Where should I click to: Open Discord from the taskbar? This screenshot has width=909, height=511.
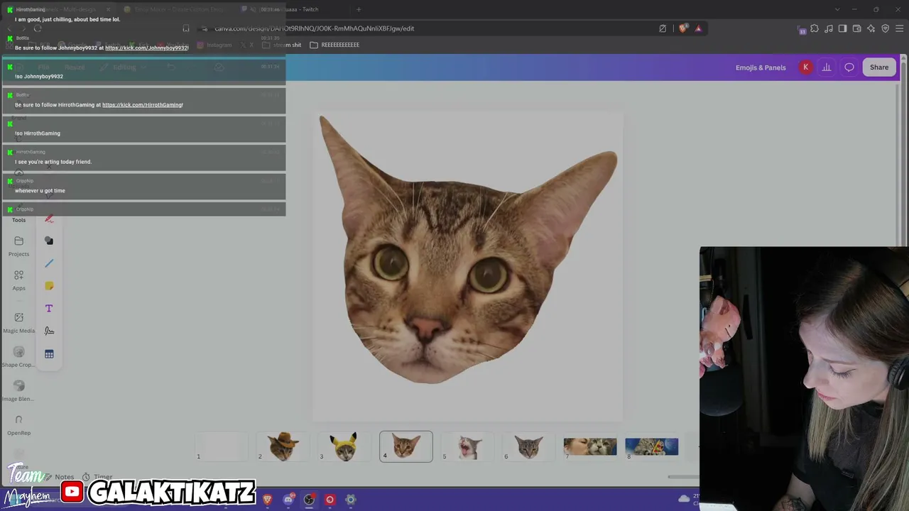tap(288, 500)
